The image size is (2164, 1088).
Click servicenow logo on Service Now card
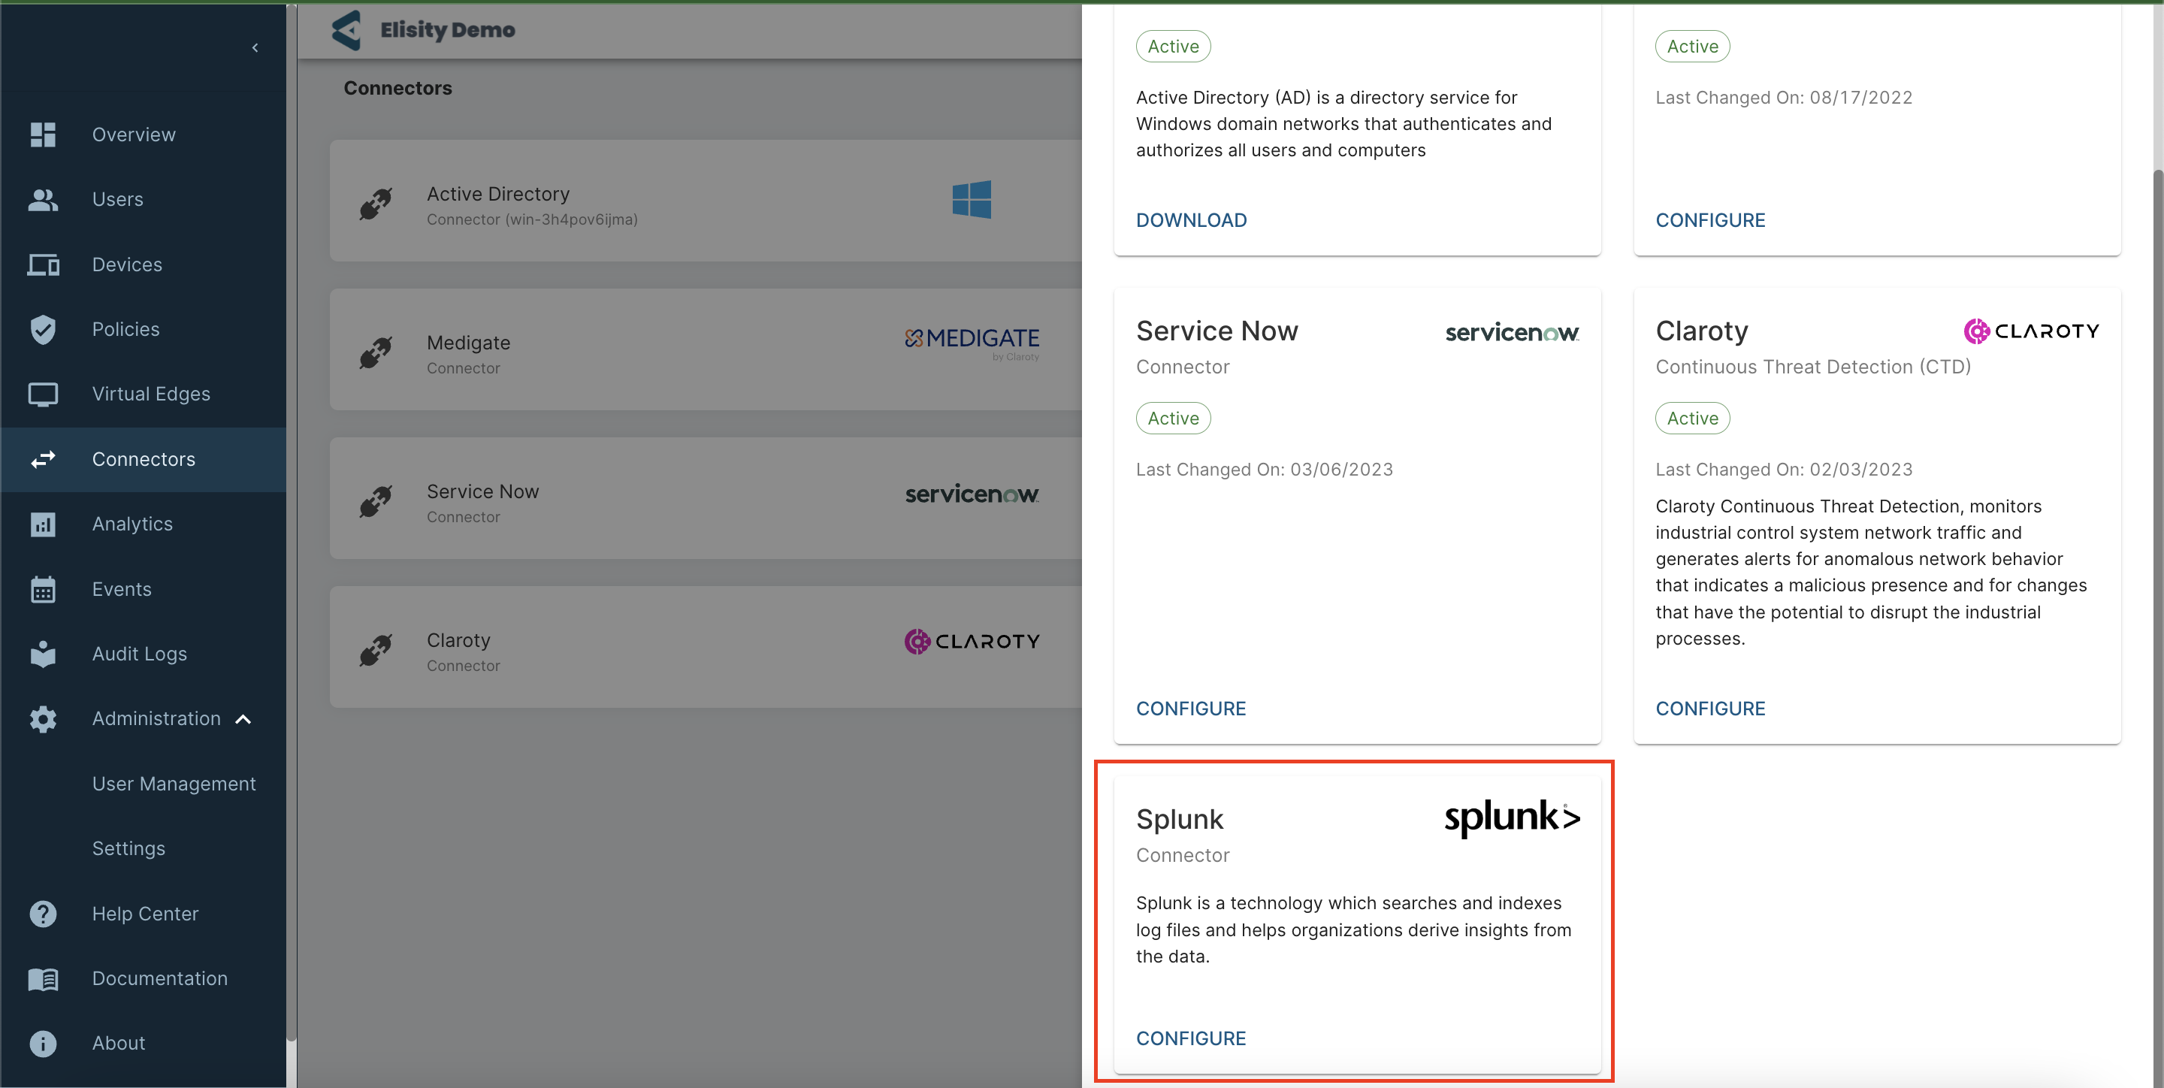(1512, 333)
